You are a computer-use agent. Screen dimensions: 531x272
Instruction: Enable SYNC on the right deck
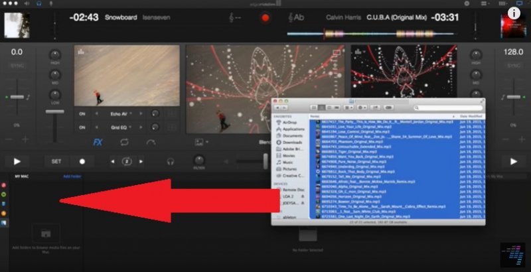tap(514, 66)
